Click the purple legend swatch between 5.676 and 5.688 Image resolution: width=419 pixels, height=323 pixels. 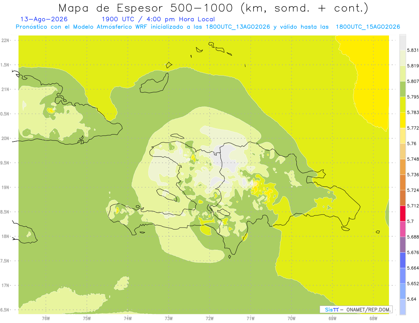click(403, 245)
